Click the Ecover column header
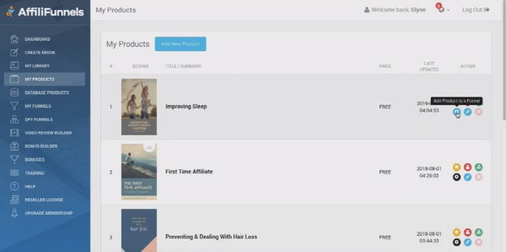Viewport: 506px width, 252px height. click(140, 66)
